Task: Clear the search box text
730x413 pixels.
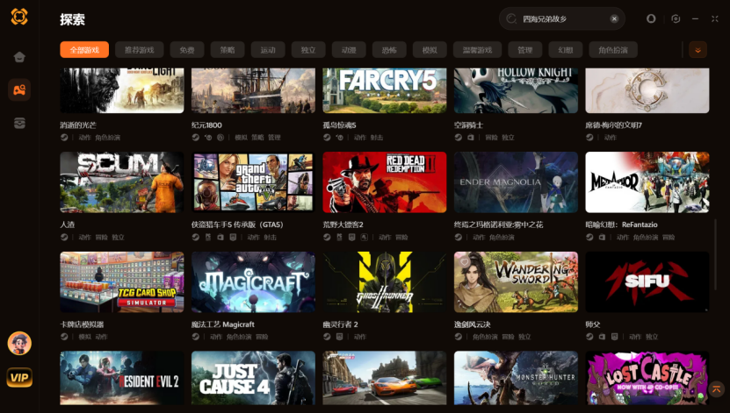Action: 614,18
